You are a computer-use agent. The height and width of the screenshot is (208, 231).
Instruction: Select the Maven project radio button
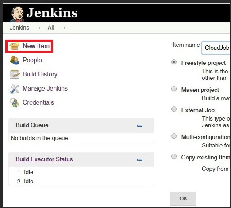point(174,89)
